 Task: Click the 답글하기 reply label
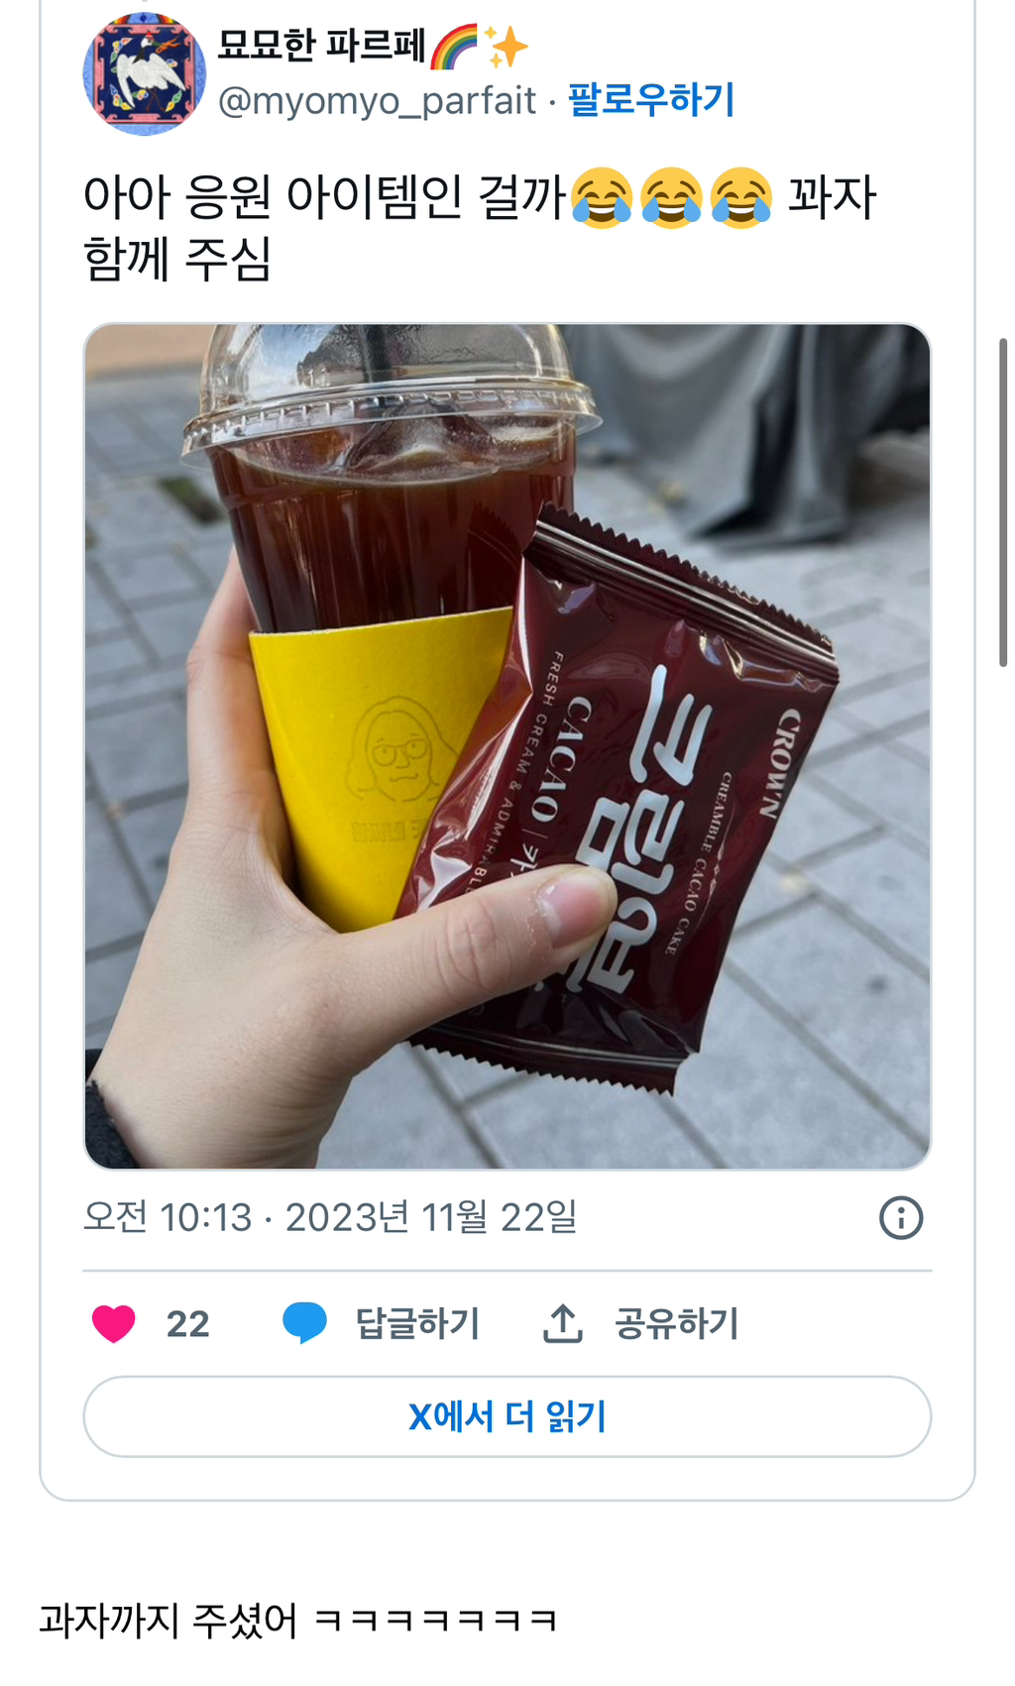(418, 1323)
